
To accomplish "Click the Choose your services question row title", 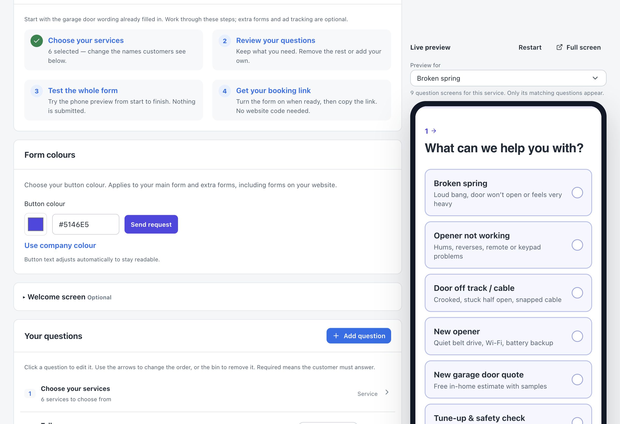I will [75, 389].
